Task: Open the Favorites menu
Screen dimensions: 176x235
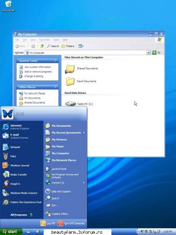Action: [44, 40]
